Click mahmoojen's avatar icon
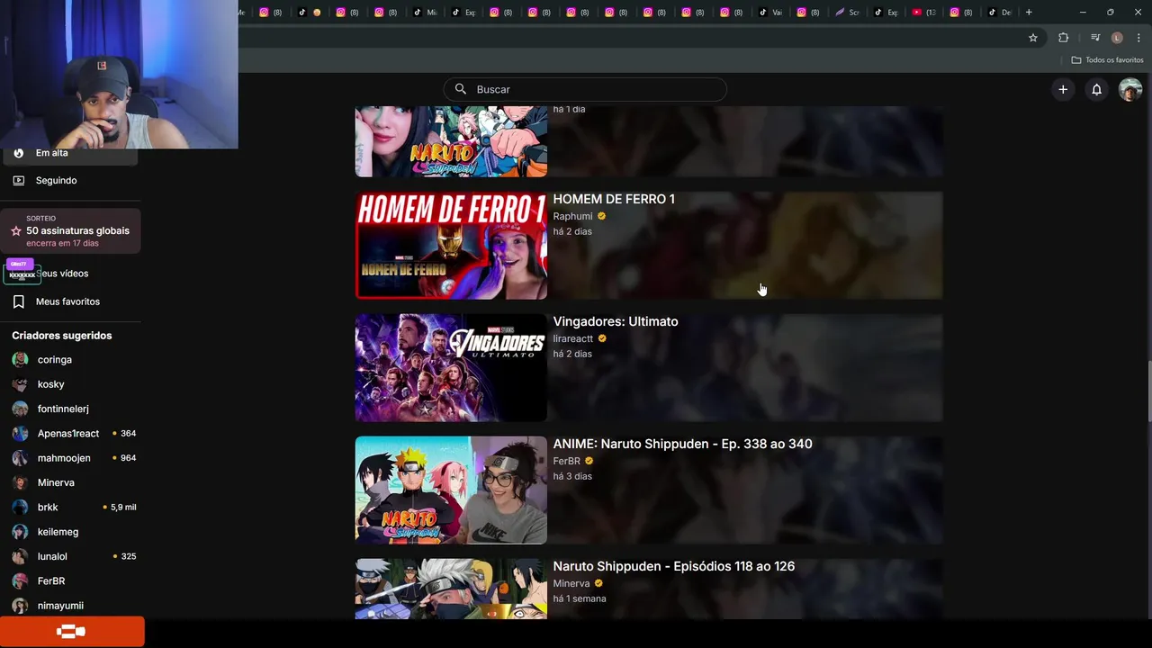 coord(20,458)
